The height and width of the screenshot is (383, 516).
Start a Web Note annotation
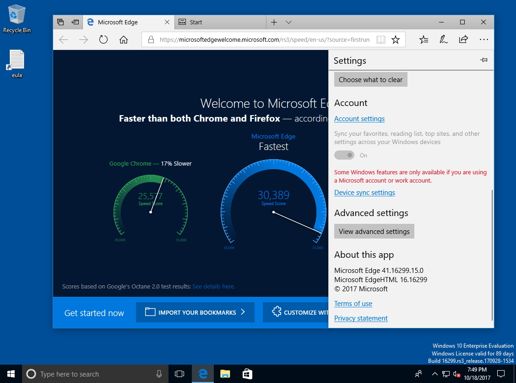pos(443,39)
